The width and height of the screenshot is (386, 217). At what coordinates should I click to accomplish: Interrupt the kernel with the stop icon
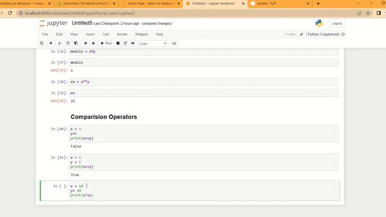pyautogui.click(x=118, y=43)
